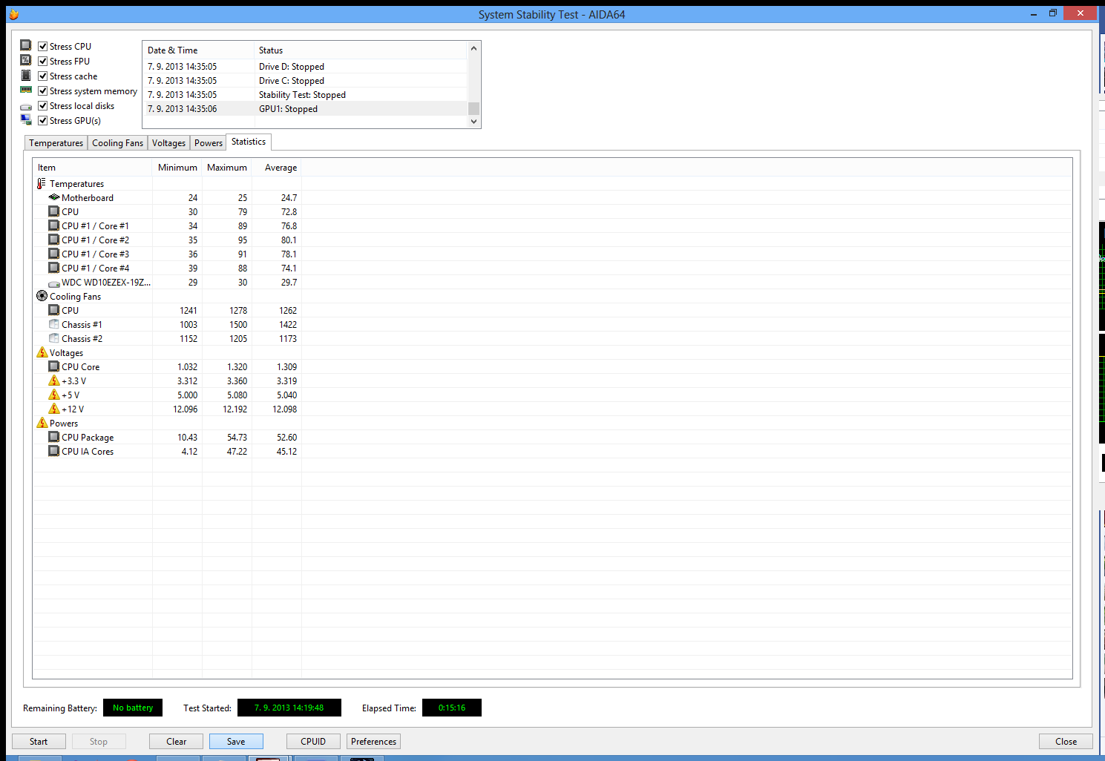
Task: Click the "No battery" indicator
Action: [133, 708]
